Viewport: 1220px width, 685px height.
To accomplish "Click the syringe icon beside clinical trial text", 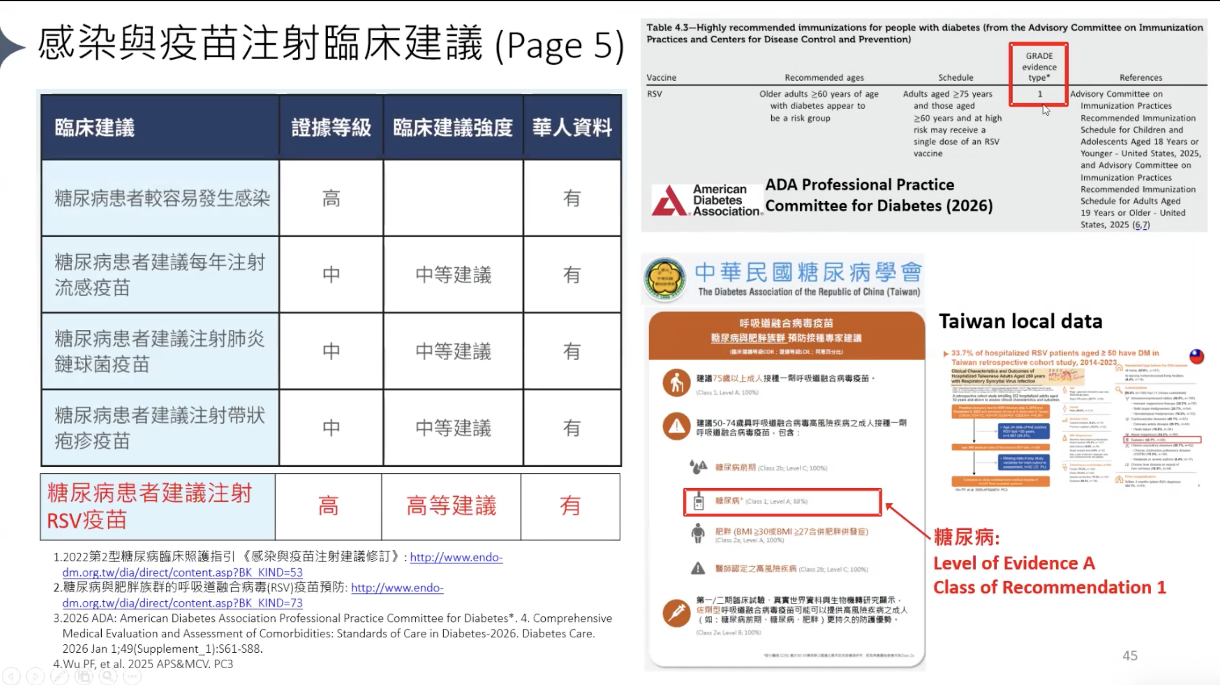I will tap(676, 613).
